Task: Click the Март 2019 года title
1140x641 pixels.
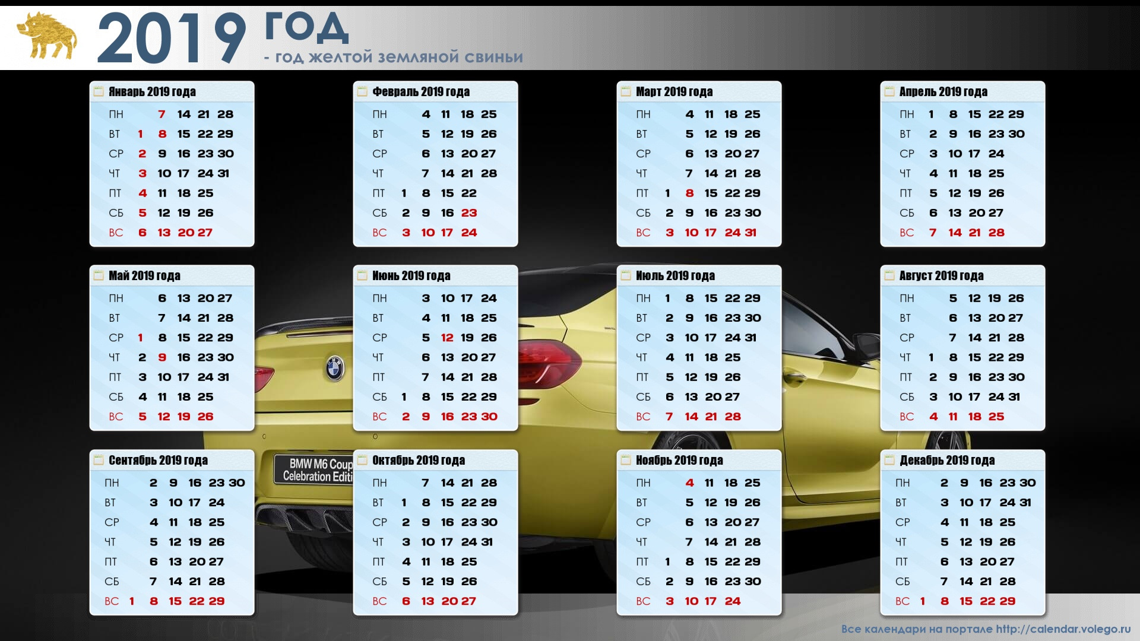Action: click(x=674, y=91)
